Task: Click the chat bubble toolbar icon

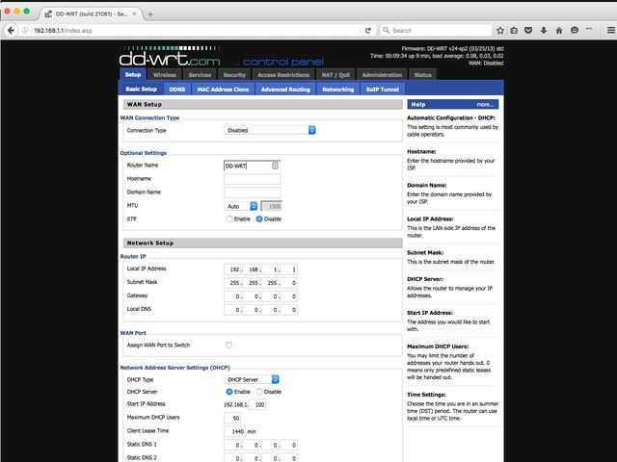Action: [x=575, y=30]
